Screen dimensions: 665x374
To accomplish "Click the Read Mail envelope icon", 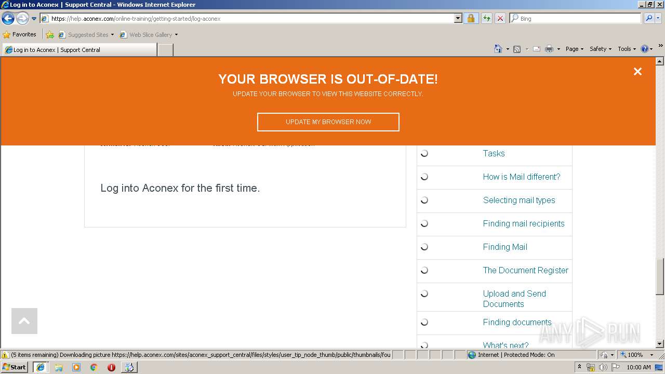I will (x=537, y=49).
